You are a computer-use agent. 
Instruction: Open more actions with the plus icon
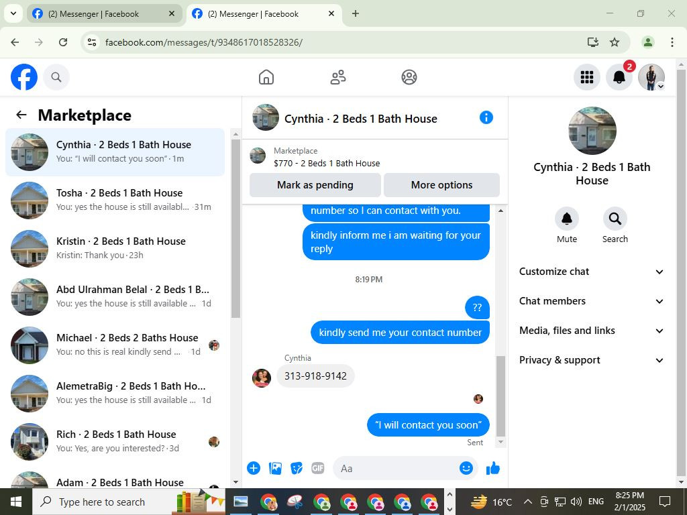[253, 468]
